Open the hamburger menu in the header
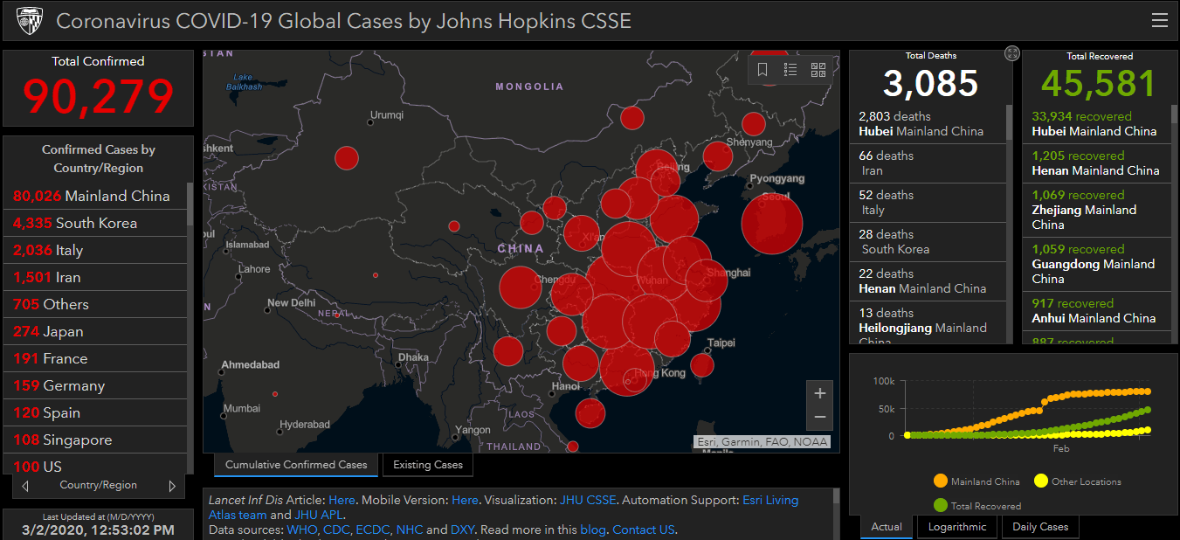 [x=1159, y=20]
